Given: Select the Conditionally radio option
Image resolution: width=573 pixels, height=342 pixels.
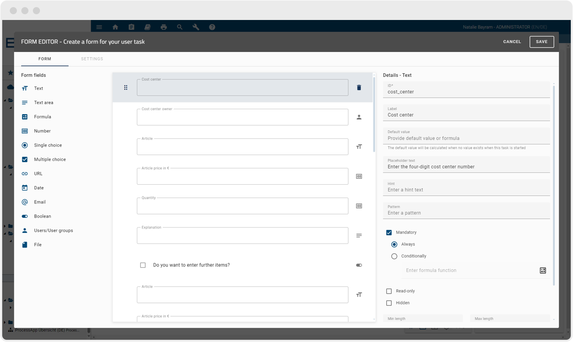Looking at the screenshot, I should (394, 256).
